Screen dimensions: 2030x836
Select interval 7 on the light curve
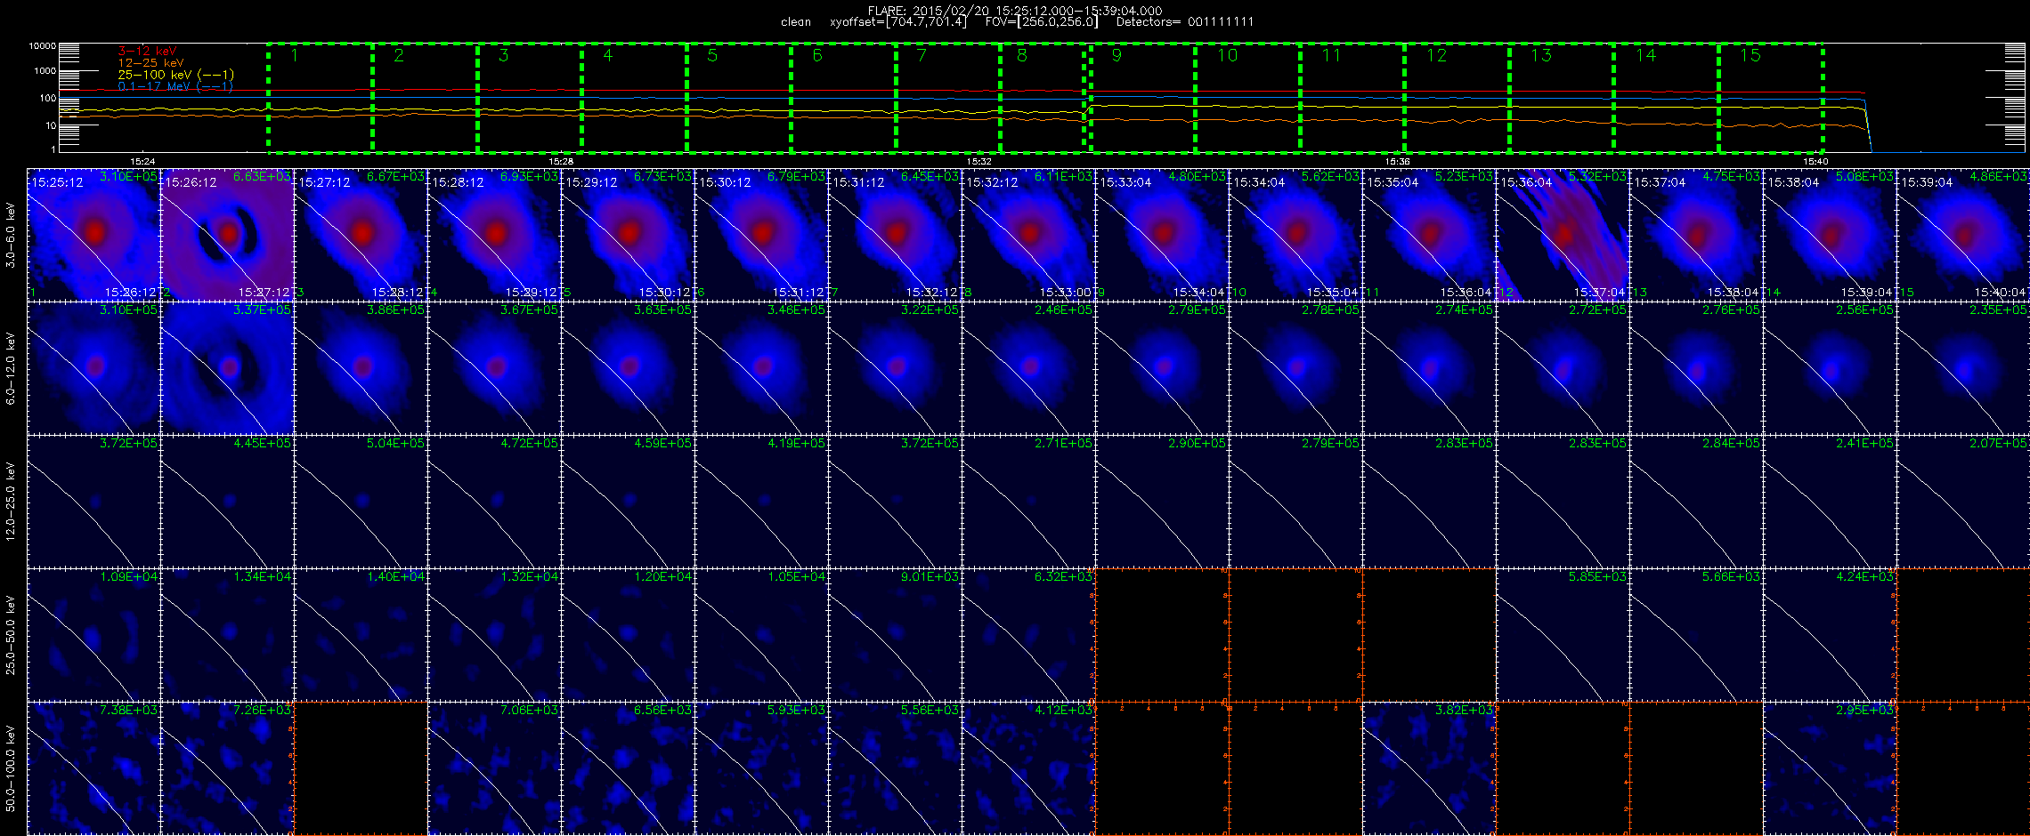(x=948, y=97)
